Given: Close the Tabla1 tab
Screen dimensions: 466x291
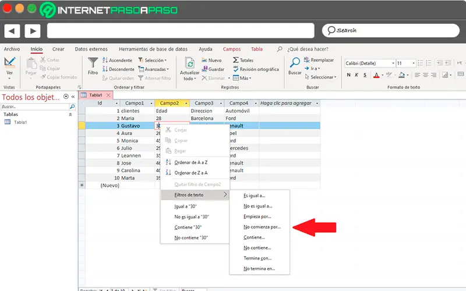Looking at the screenshot, I should (x=108, y=95).
